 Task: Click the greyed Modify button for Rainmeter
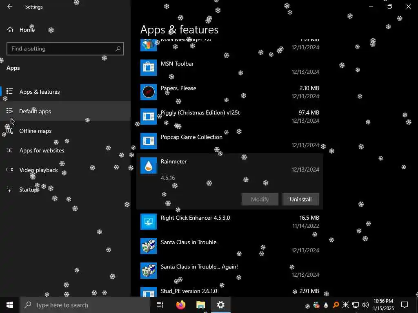point(260,199)
